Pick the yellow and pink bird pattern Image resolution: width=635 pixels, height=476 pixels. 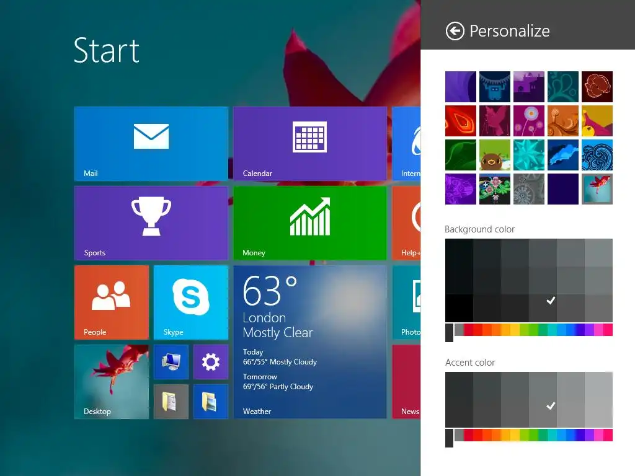(597, 121)
